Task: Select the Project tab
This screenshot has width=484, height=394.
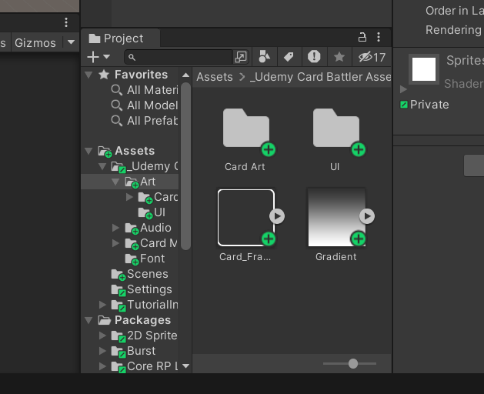Action: pyautogui.click(x=120, y=38)
